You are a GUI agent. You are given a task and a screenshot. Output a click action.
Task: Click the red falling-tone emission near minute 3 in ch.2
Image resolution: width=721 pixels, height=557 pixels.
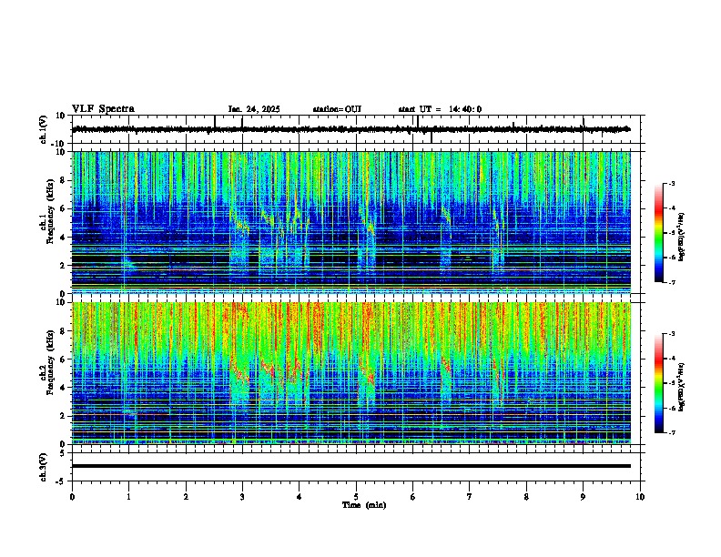(240, 370)
